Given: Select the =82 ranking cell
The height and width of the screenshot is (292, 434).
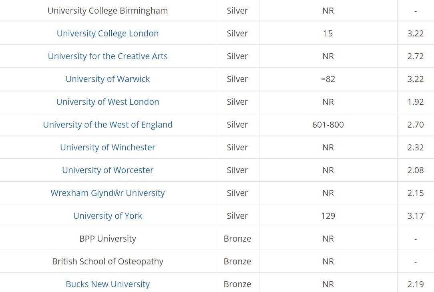Looking at the screenshot, I should point(328,79).
